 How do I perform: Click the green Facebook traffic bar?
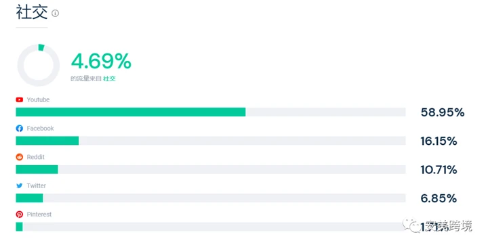pos(47,141)
